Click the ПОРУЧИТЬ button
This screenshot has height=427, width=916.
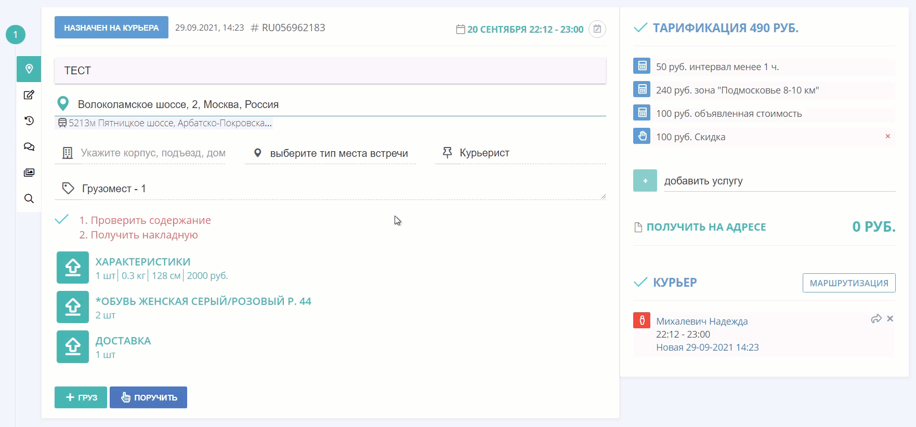click(148, 397)
